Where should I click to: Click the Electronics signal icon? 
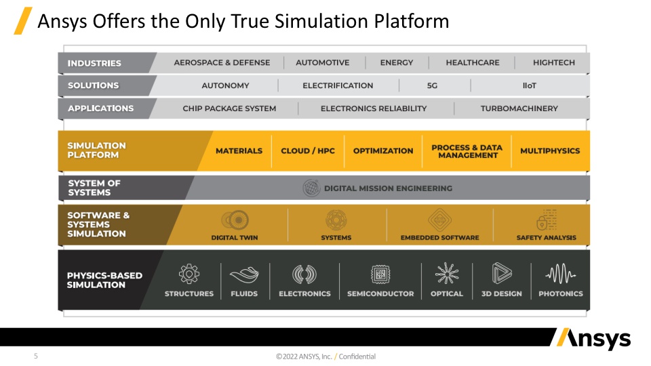click(304, 274)
